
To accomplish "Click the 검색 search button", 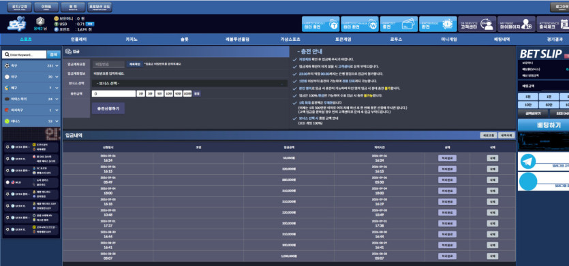I will coord(54,54).
